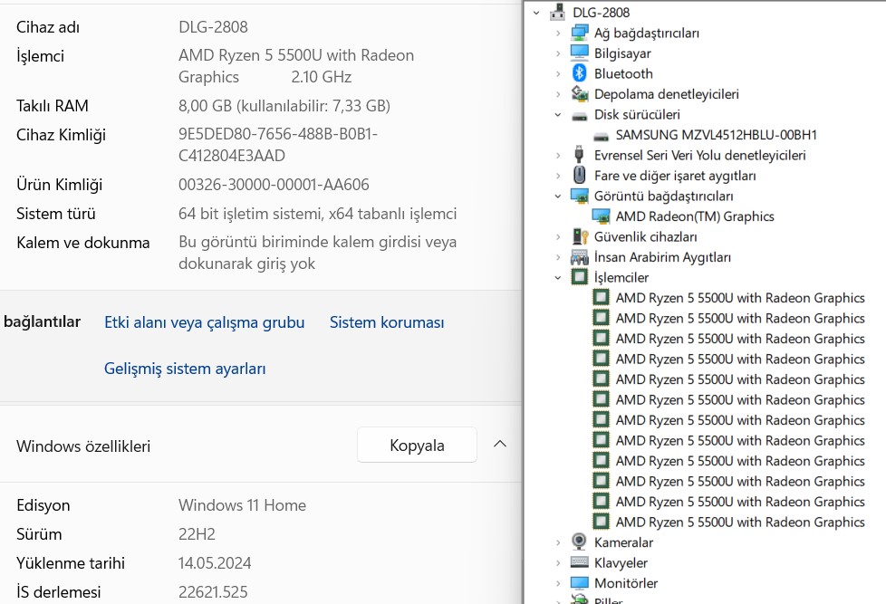Select Fare ve diğer işaret aygıtları label
The width and height of the screenshot is (886, 604).
[675, 176]
